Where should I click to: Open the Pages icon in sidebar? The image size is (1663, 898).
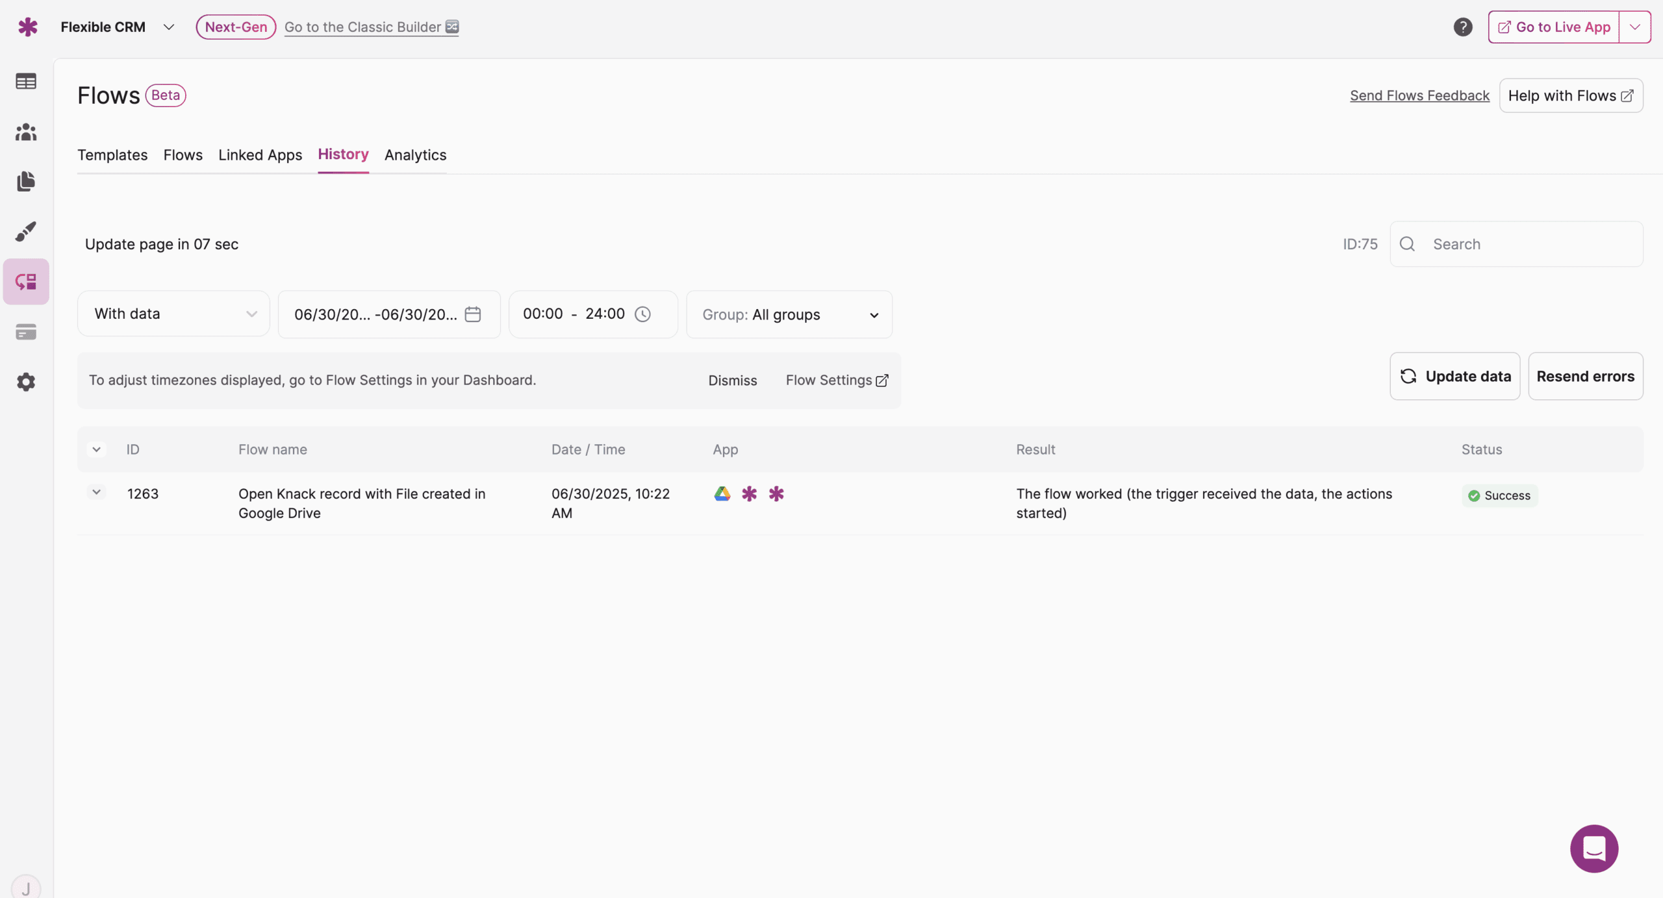click(26, 182)
